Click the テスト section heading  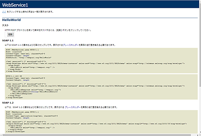pyautogui.click(x=5, y=25)
